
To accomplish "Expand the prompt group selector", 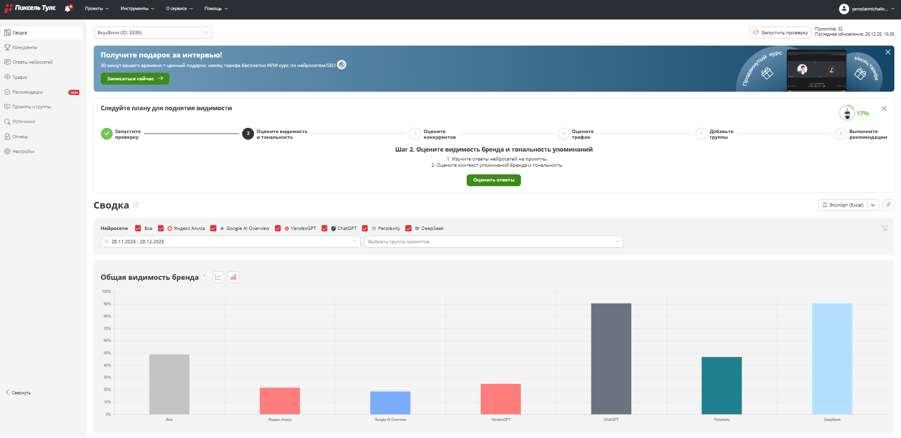I will (x=493, y=242).
